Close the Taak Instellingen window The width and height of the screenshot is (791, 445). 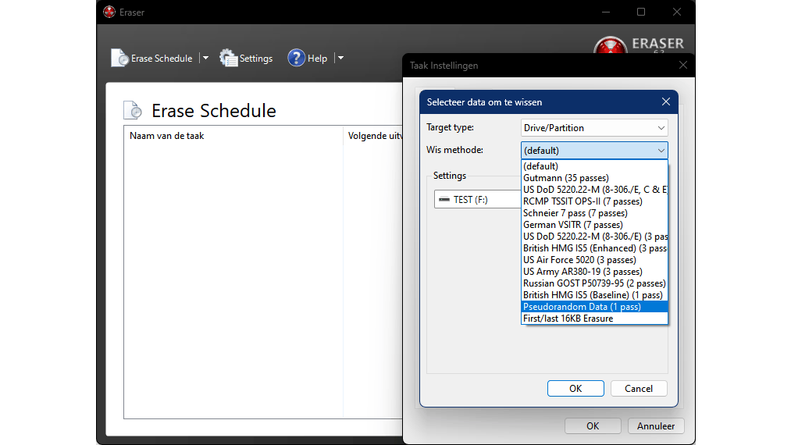[x=683, y=65]
